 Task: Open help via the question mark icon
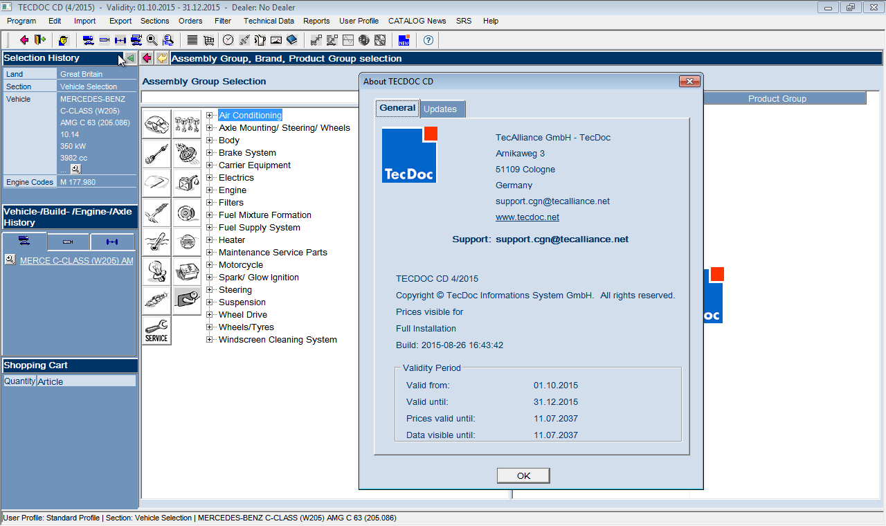(428, 40)
